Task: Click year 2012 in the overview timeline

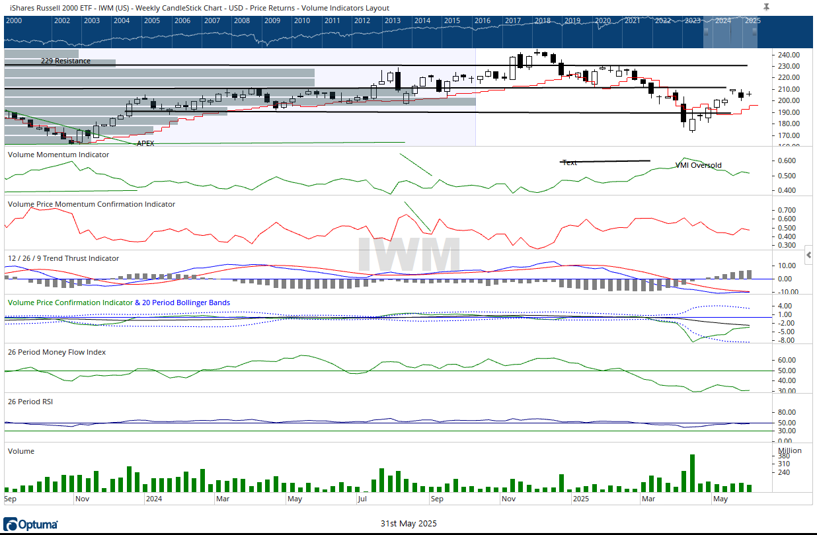Action: coord(362,20)
